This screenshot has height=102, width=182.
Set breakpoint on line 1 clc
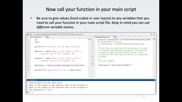[30, 40]
